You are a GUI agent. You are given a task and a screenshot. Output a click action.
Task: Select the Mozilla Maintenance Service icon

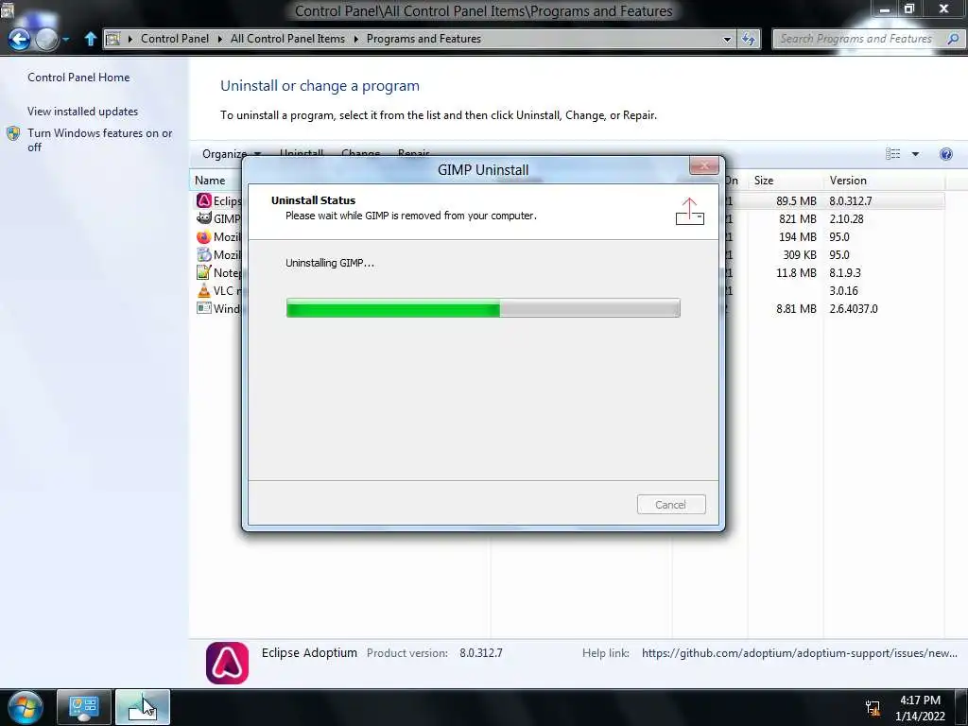click(x=204, y=254)
